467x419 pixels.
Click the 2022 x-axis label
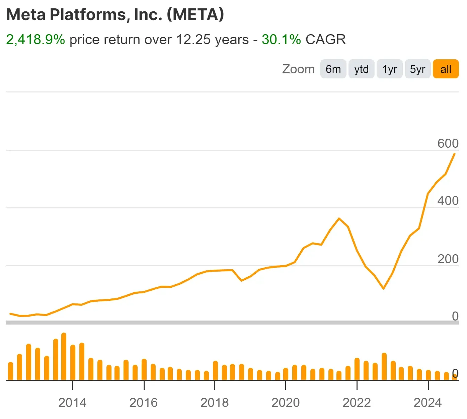coord(357,402)
